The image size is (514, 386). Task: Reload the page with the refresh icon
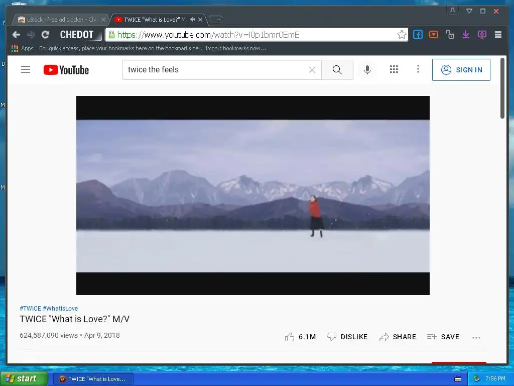45,35
